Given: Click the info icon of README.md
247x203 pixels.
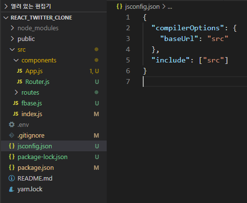Looking at the screenshot, I should (x=12, y=178).
